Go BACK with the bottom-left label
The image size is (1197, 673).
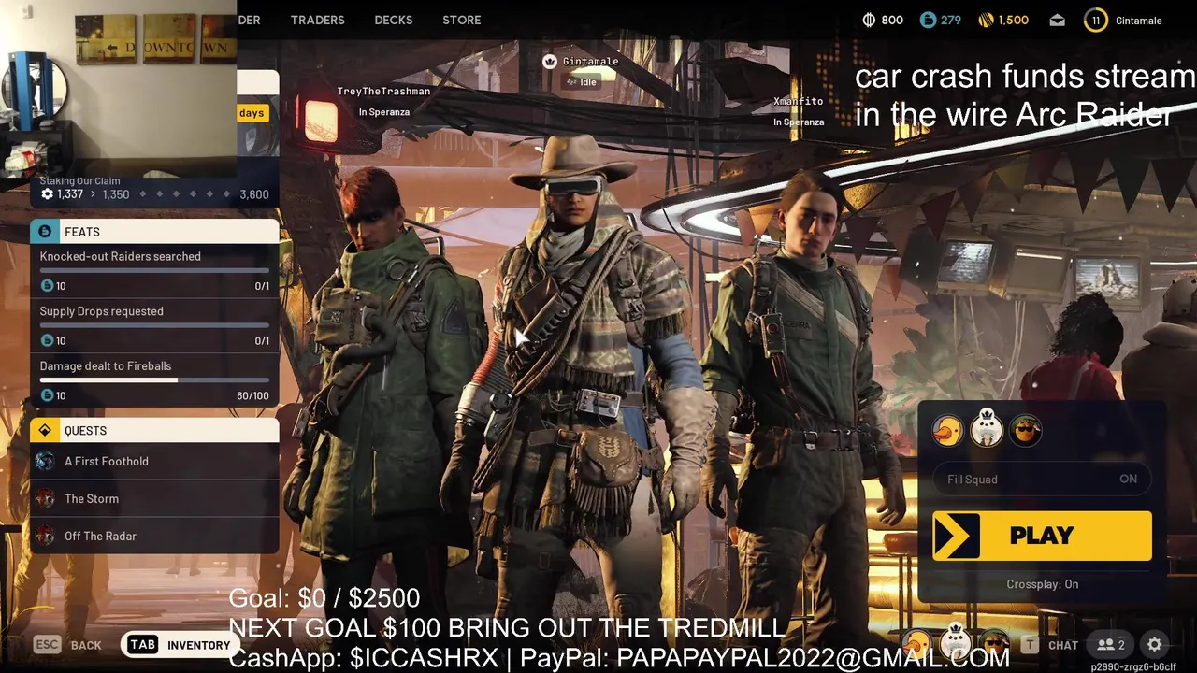click(x=86, y=645)
